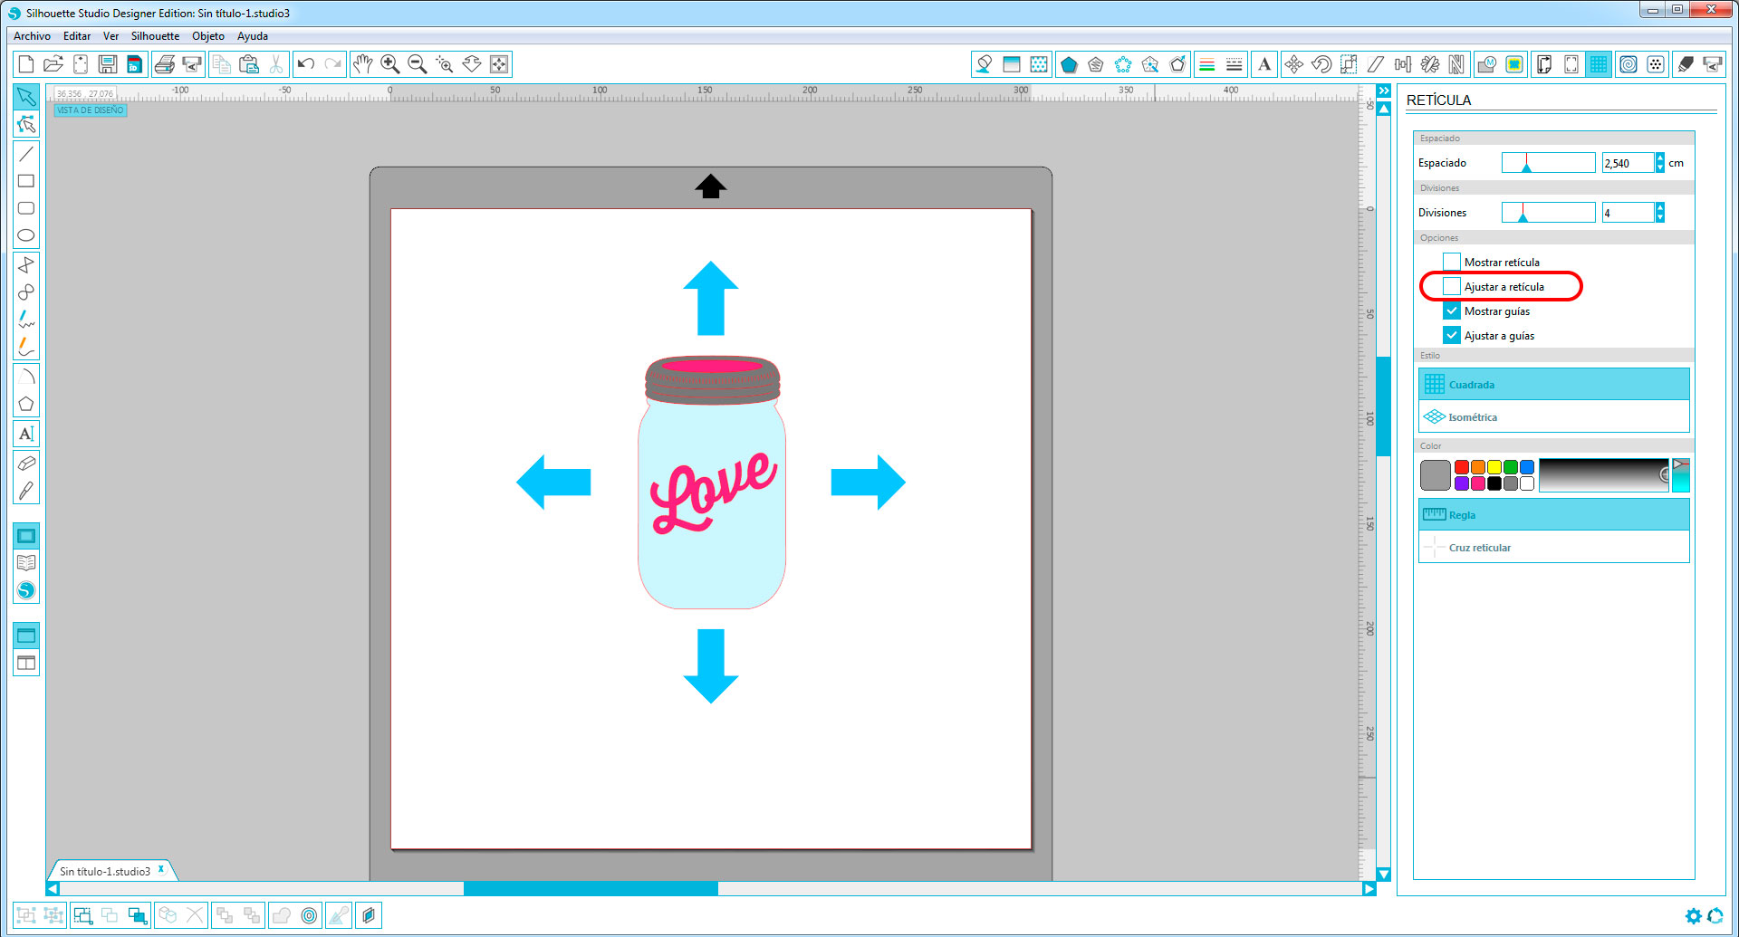Zoom out with the magnifier minus icon
Screen dimensions: 1739x937
(418, 64)
